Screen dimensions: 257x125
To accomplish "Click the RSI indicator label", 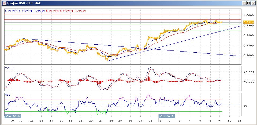I will click(8, 95).
